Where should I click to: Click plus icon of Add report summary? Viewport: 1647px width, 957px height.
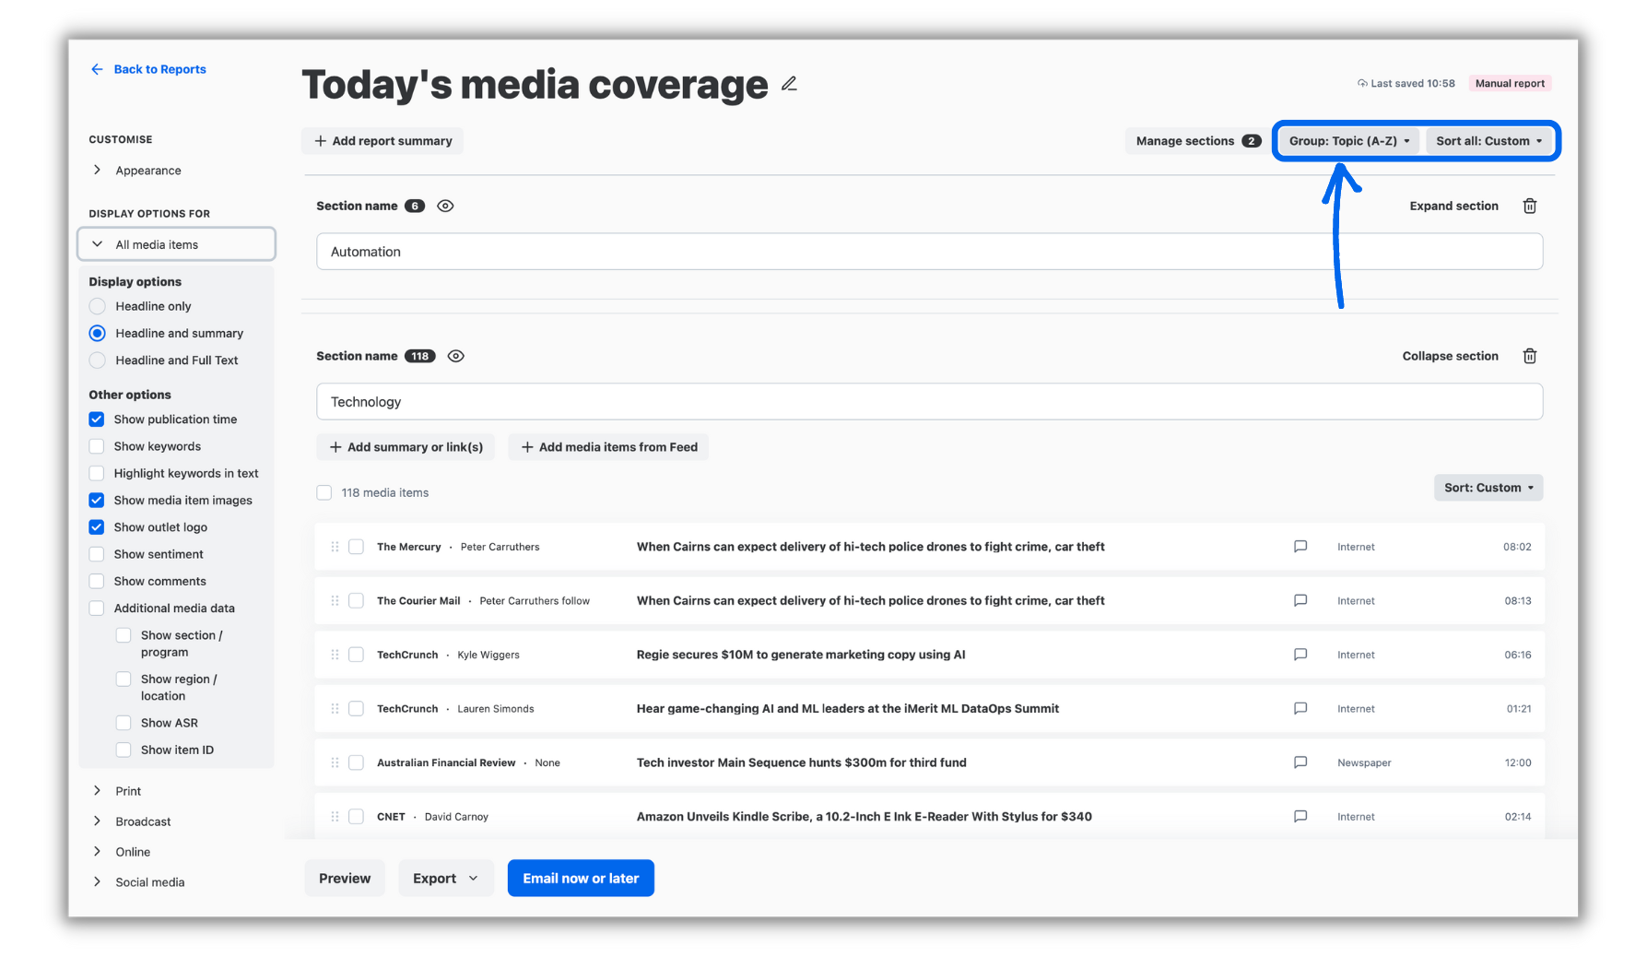321,141
